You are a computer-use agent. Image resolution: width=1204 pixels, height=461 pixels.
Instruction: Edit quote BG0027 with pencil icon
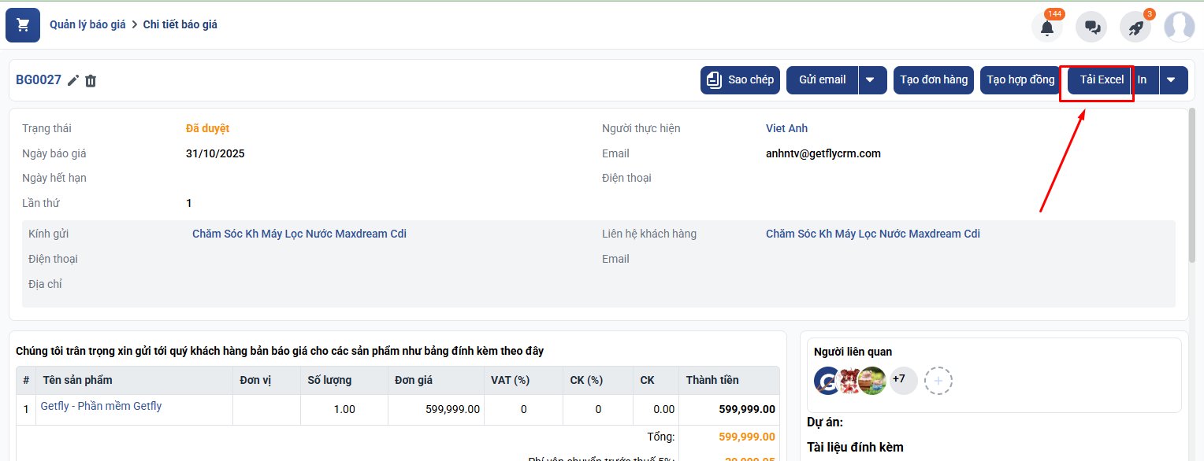point(73,80)
